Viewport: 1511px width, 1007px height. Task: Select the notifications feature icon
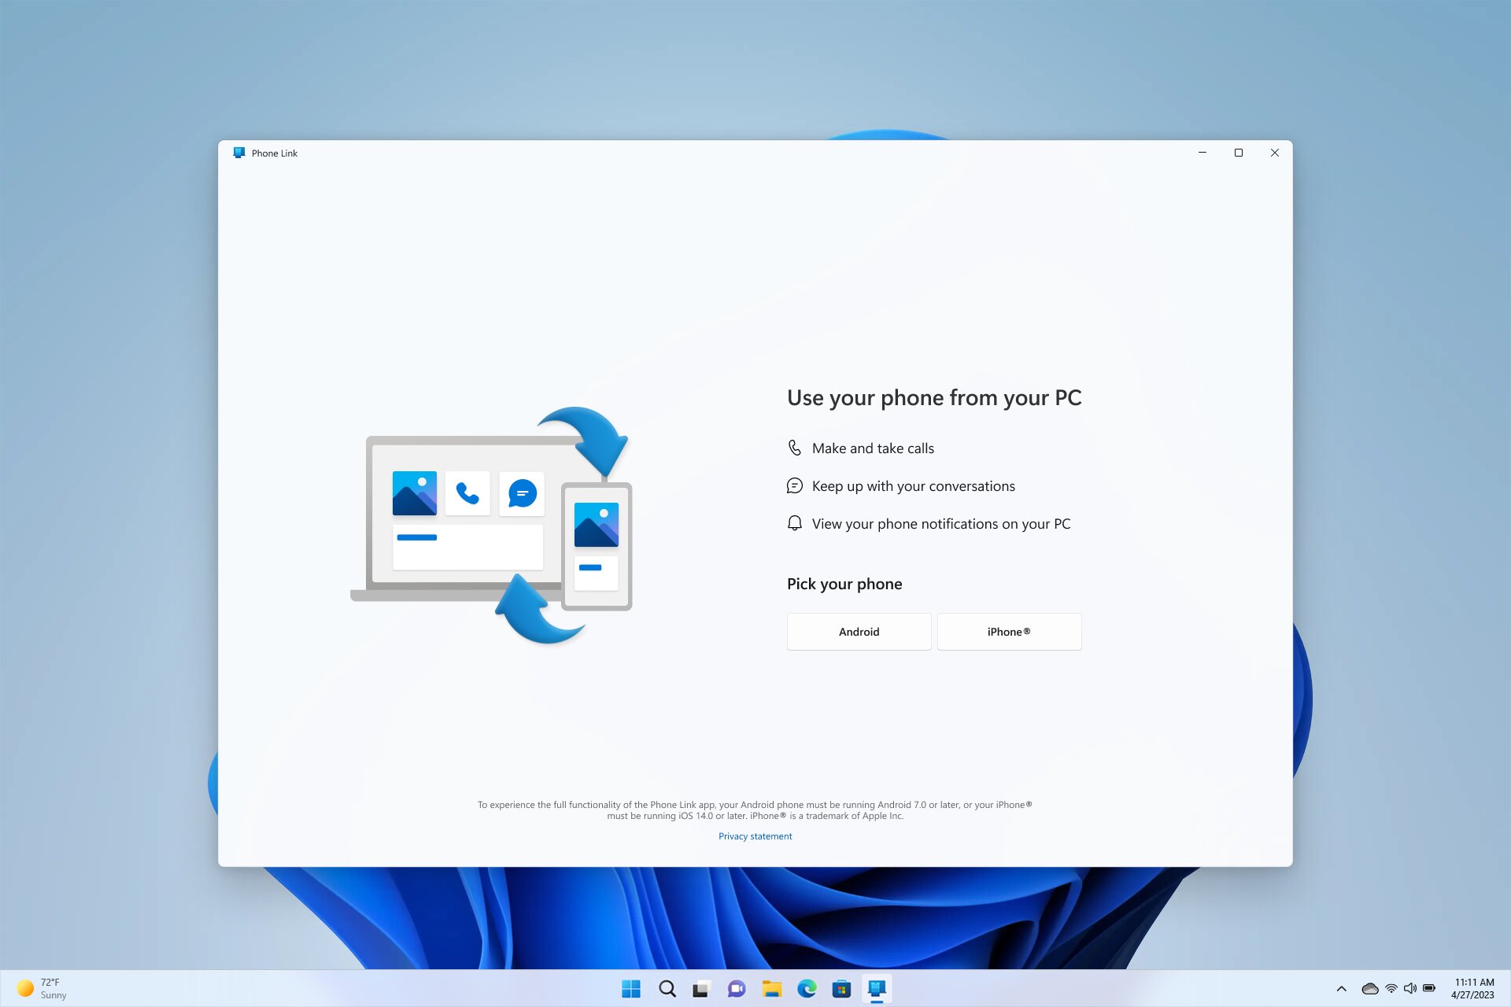[x=794, y=522]
